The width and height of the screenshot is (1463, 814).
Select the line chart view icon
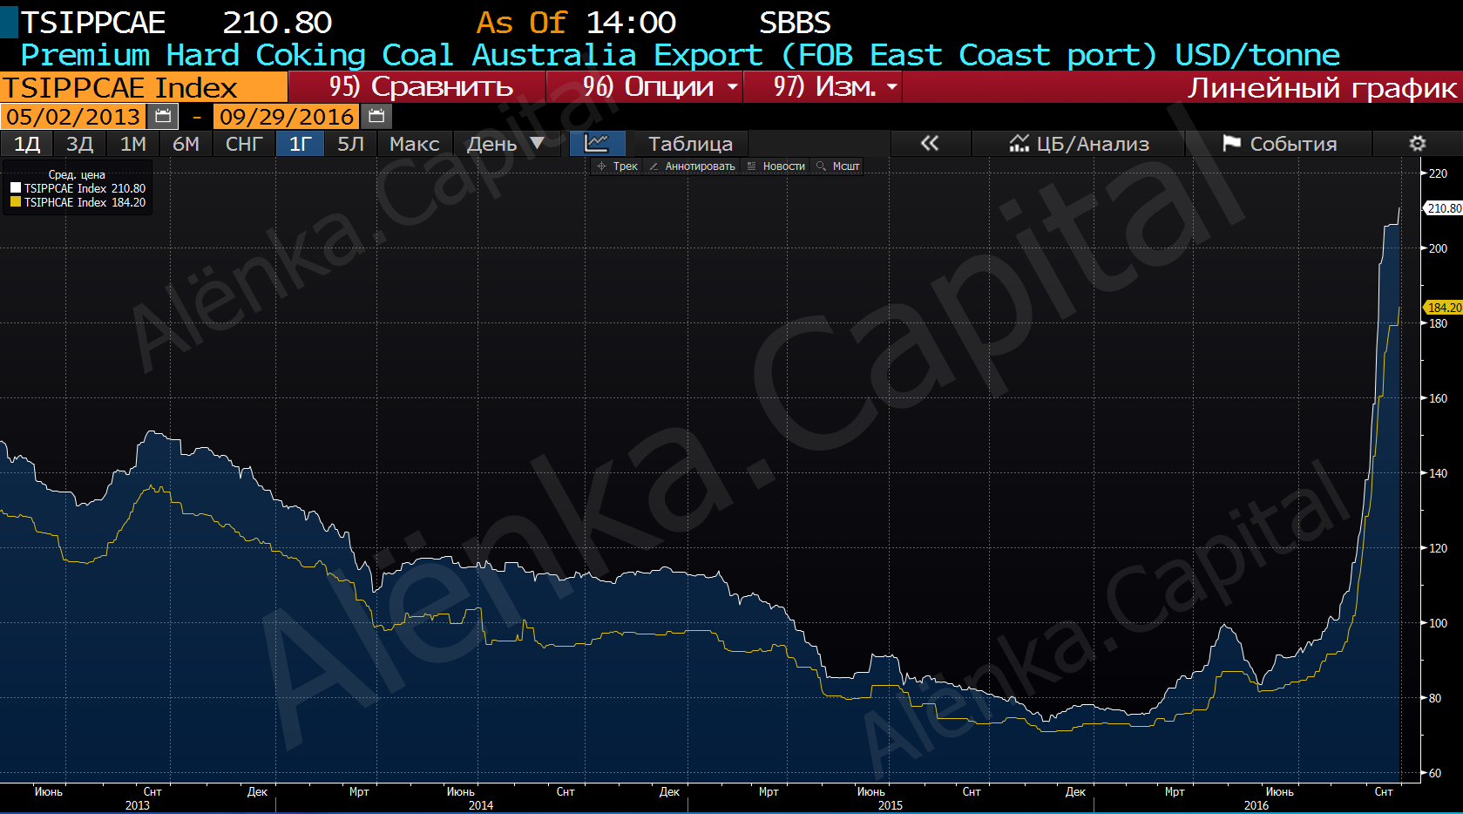597,143
